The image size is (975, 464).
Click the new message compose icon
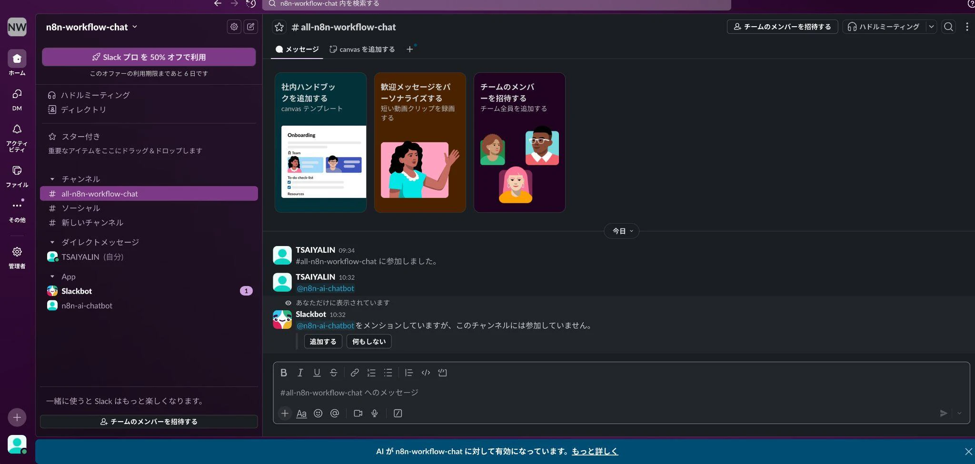tap(250, 27)
